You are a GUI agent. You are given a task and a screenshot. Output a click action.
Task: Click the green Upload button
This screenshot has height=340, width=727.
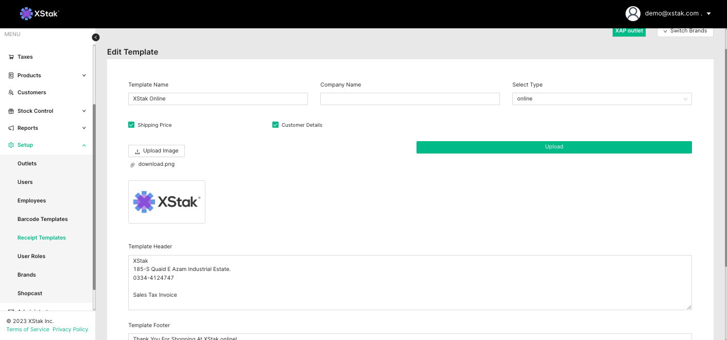coord(553,147)
